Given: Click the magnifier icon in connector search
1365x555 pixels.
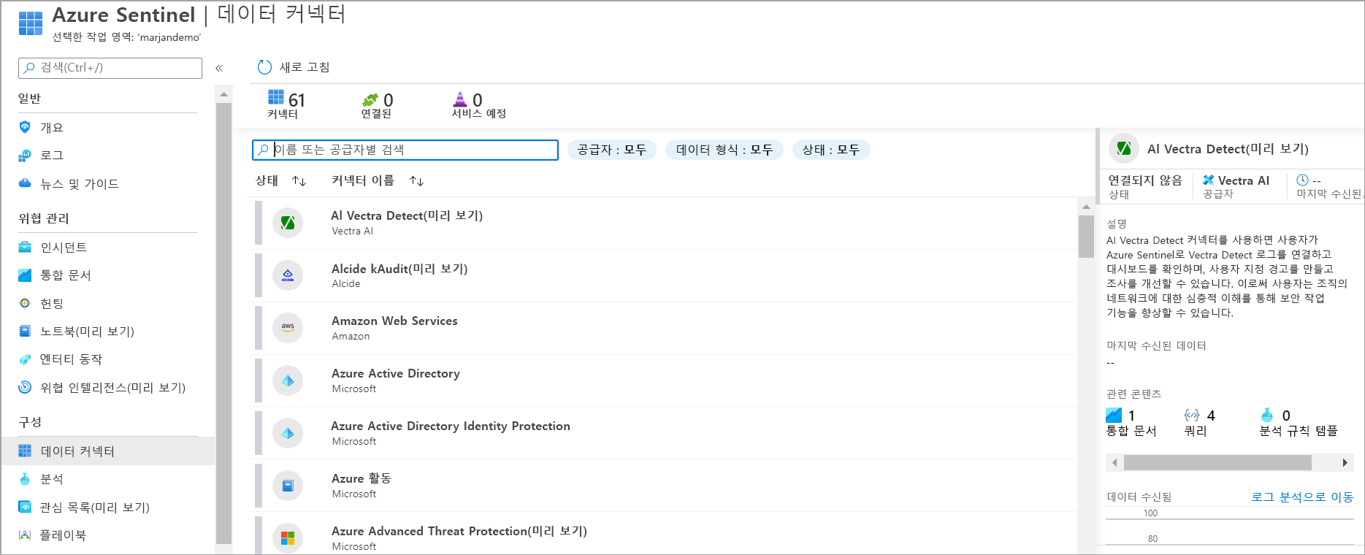Looking at the screenshot, I should click(263, 150).
